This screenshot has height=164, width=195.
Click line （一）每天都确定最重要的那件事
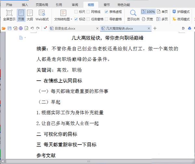pyautogui.click(x=73, y=91)
